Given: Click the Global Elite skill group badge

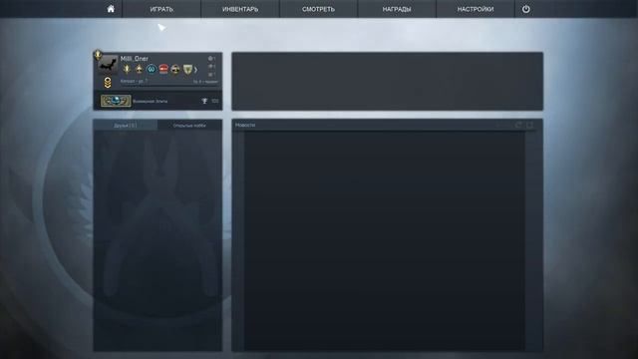Looking at the screenshot, I should [x=116, y=101].
